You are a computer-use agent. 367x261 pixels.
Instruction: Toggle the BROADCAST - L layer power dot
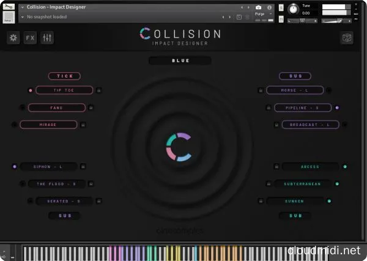coord(345,125)
